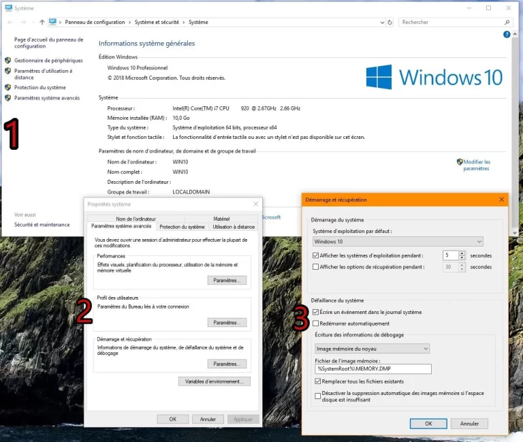Click the forward arrow in System window
This screenshot has height=442, width=523.
point(23,22)
